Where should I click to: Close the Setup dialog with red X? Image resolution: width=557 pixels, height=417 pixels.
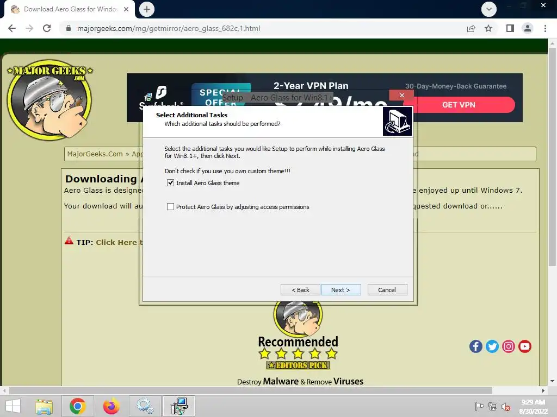(402, 95)
